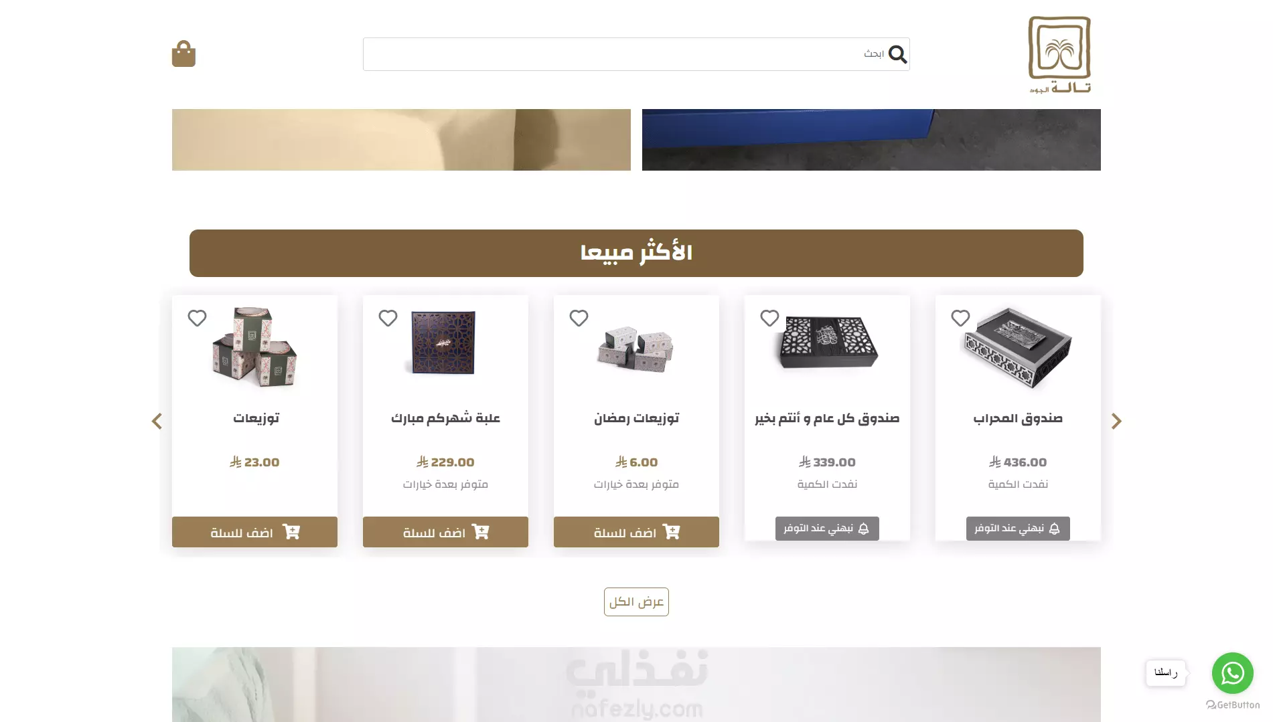Viewport: 1273px width, 722px height.
Task: Click the search magnifier icon
Action: [897, 54]
